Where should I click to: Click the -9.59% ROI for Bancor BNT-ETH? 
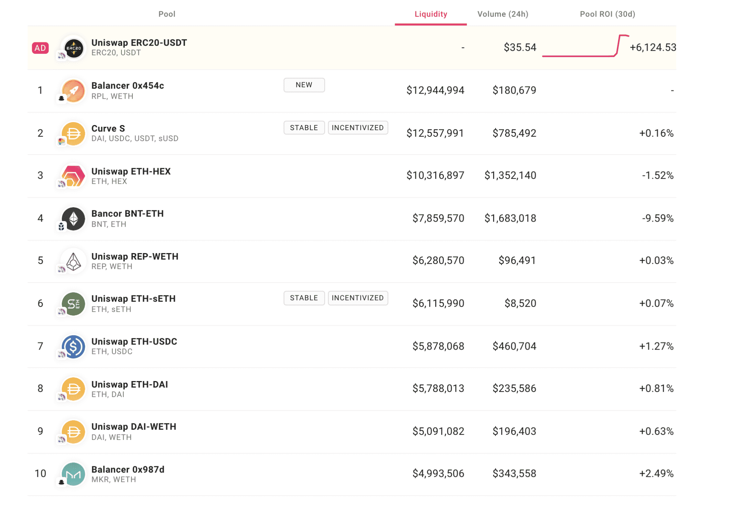click(658, 218)
